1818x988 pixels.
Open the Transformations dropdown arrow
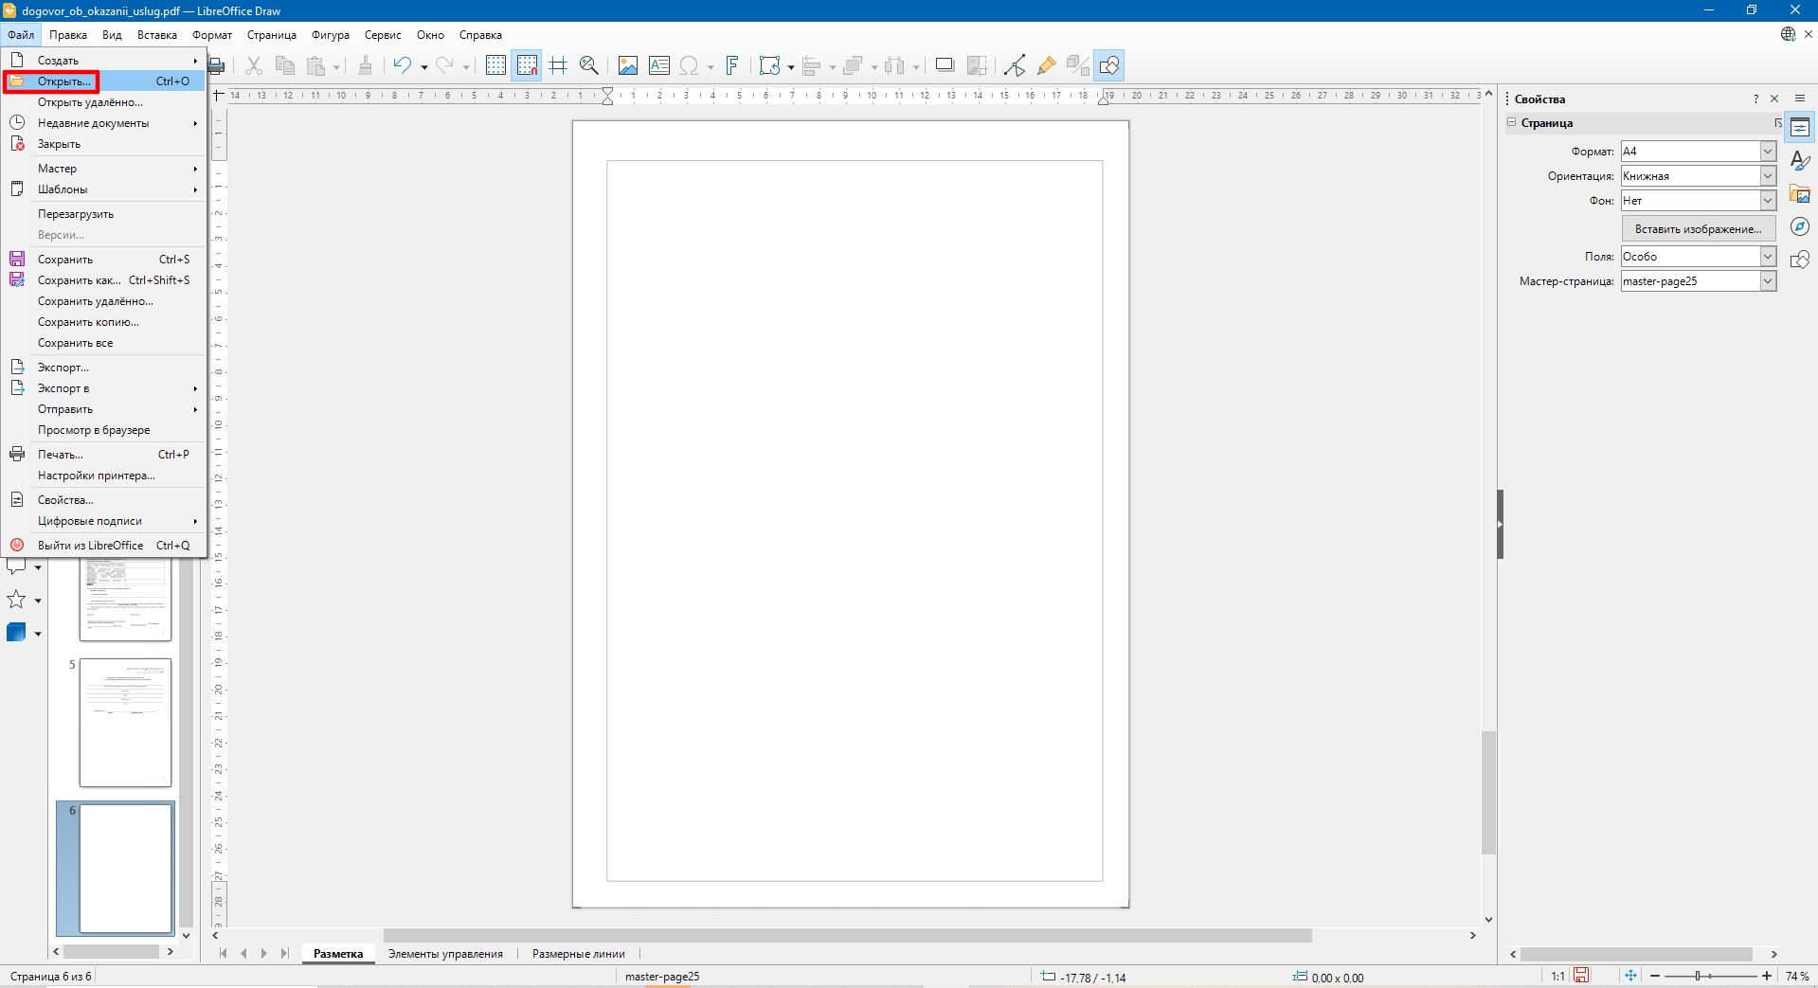tap(790, 66)
